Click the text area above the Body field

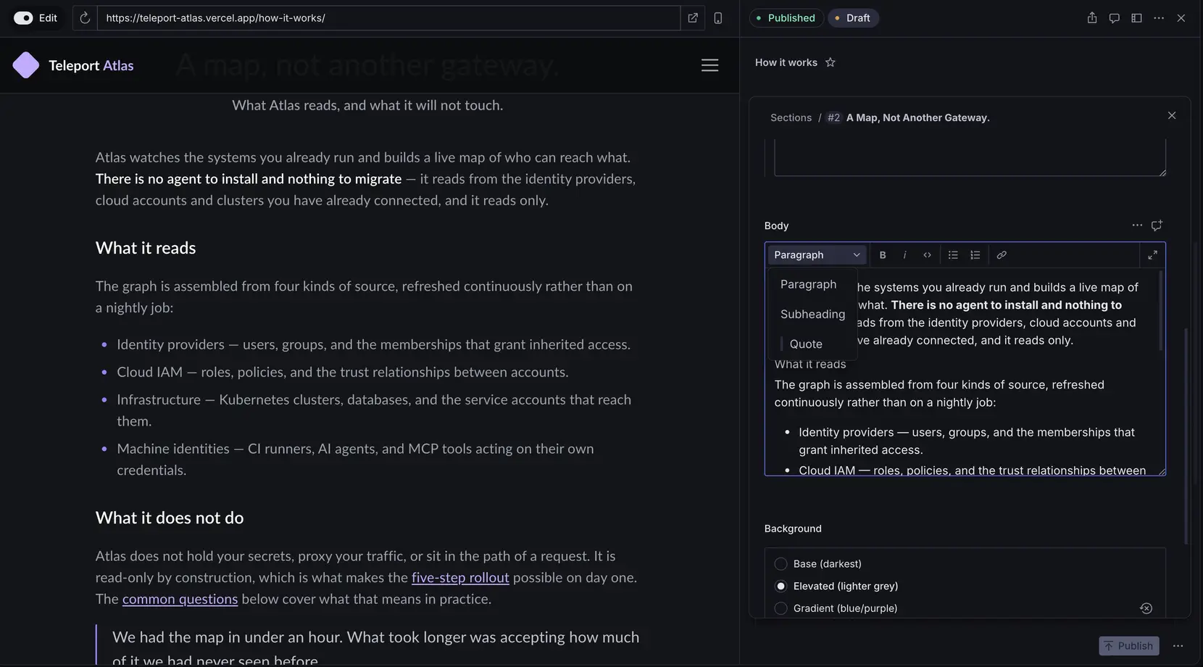[970, 158]
